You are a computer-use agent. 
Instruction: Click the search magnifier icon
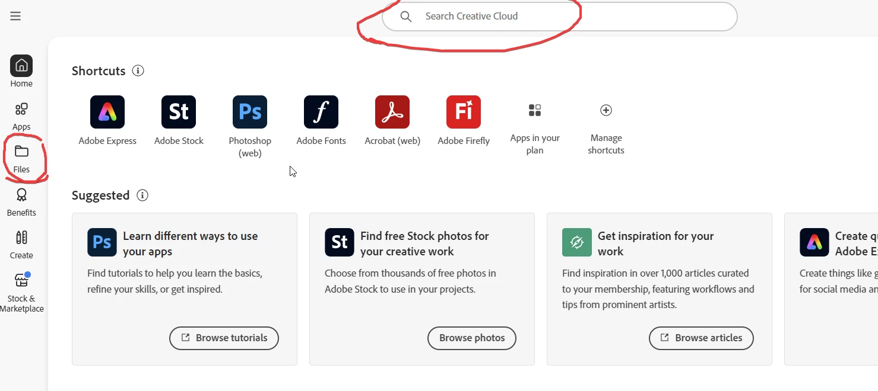click(x=406, y=17)
